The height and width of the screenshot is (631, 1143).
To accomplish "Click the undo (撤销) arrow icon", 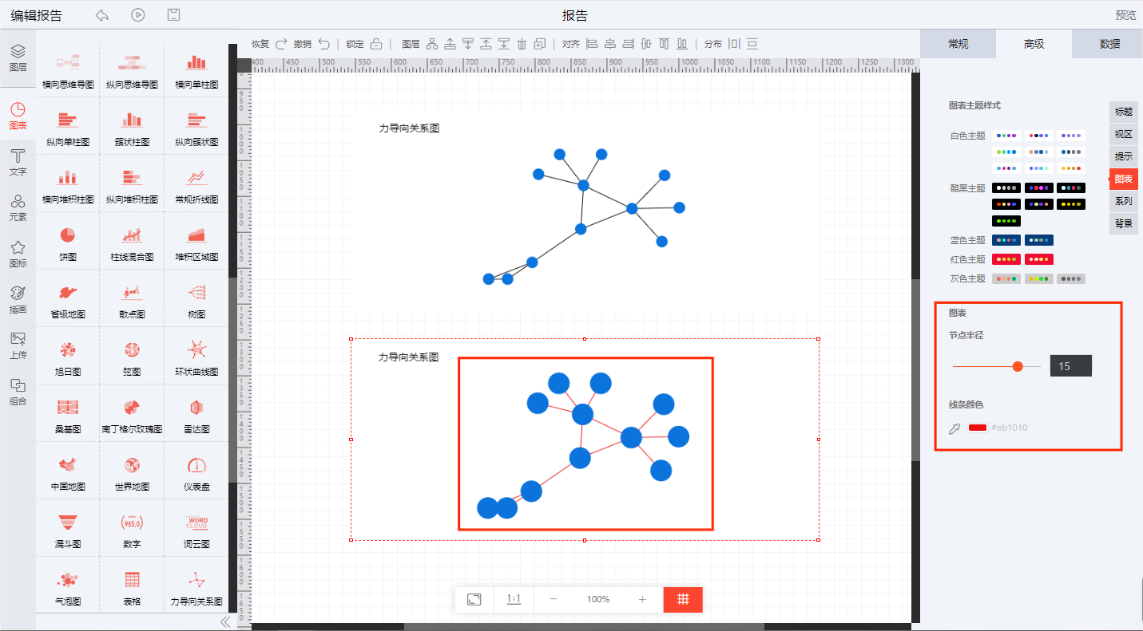I will [323, 44].
